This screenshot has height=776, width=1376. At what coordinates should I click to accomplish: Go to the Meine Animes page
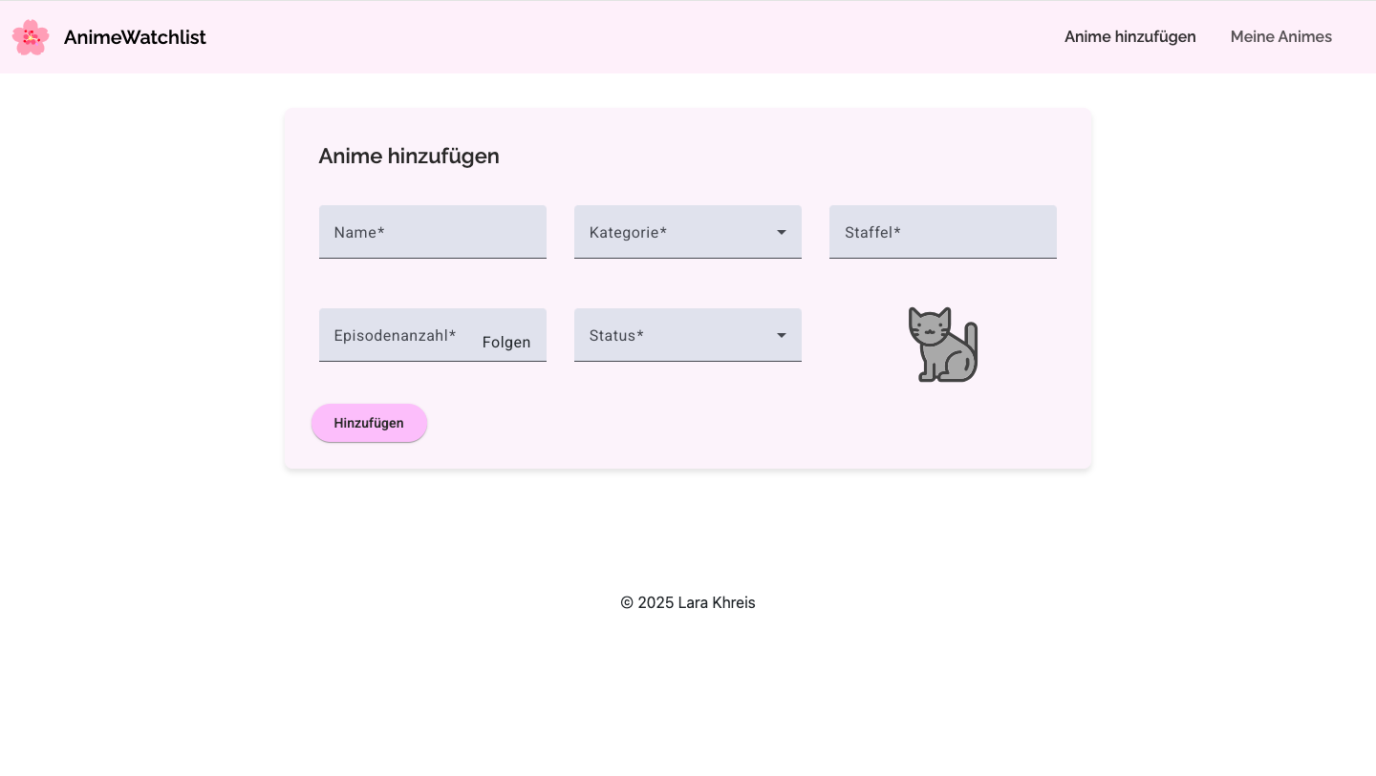[x=1280, y=37]
